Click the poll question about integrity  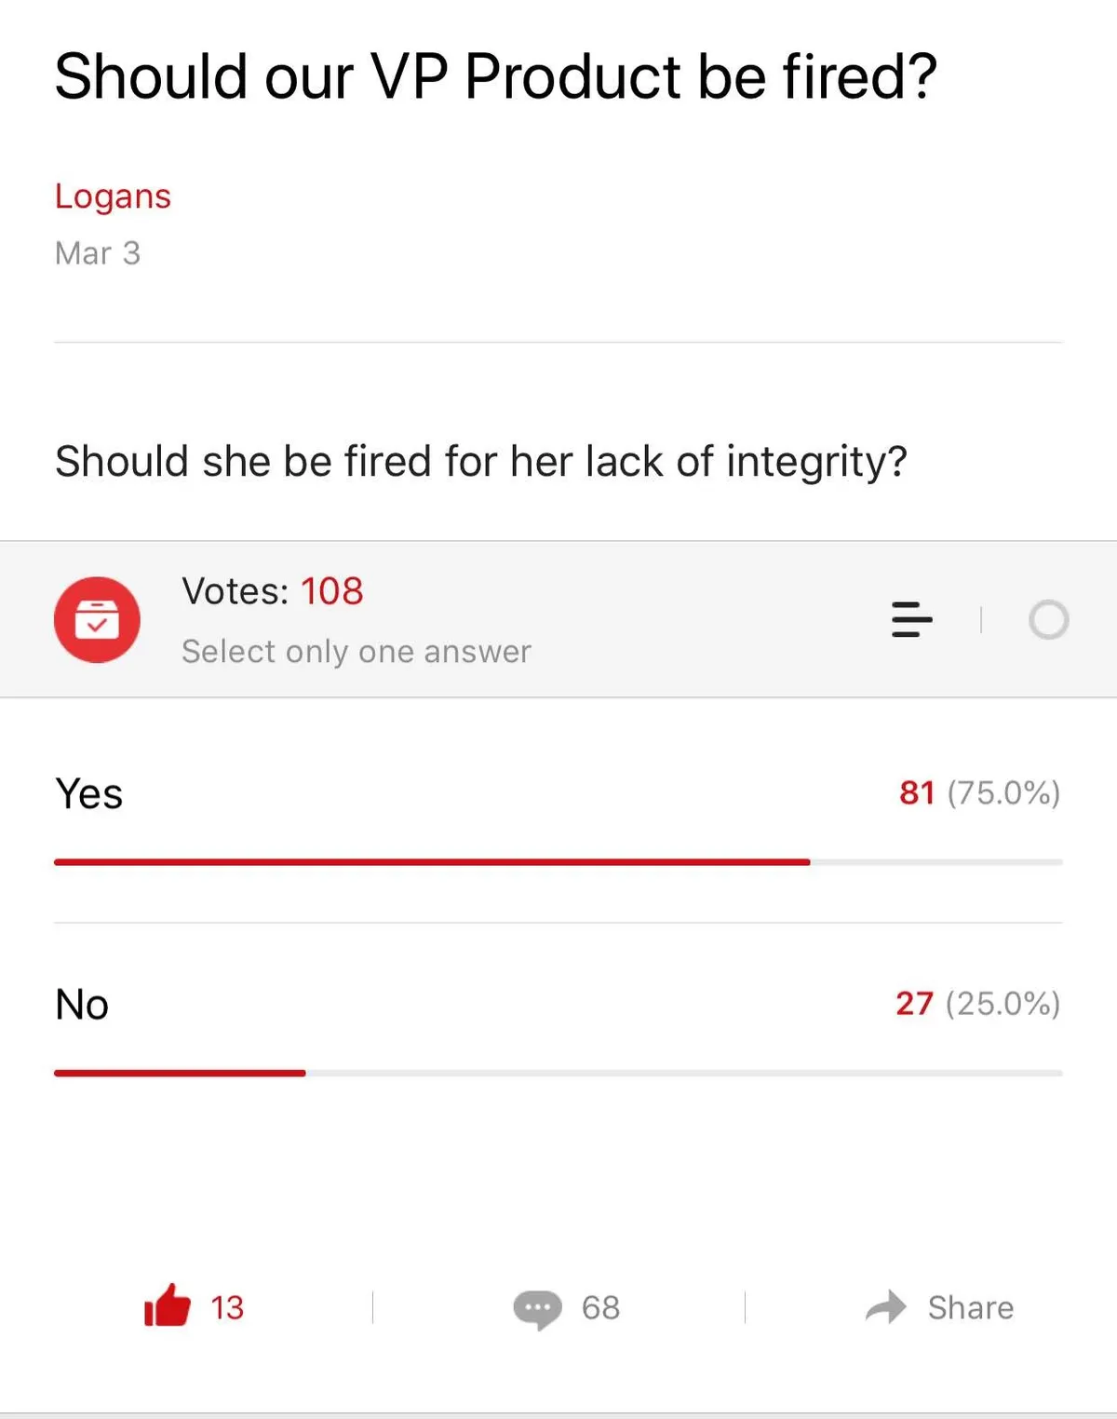[480, 461]
